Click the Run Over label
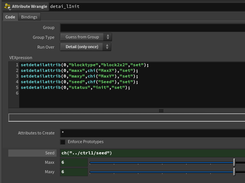The image size is (245, 183). point(46,47)
